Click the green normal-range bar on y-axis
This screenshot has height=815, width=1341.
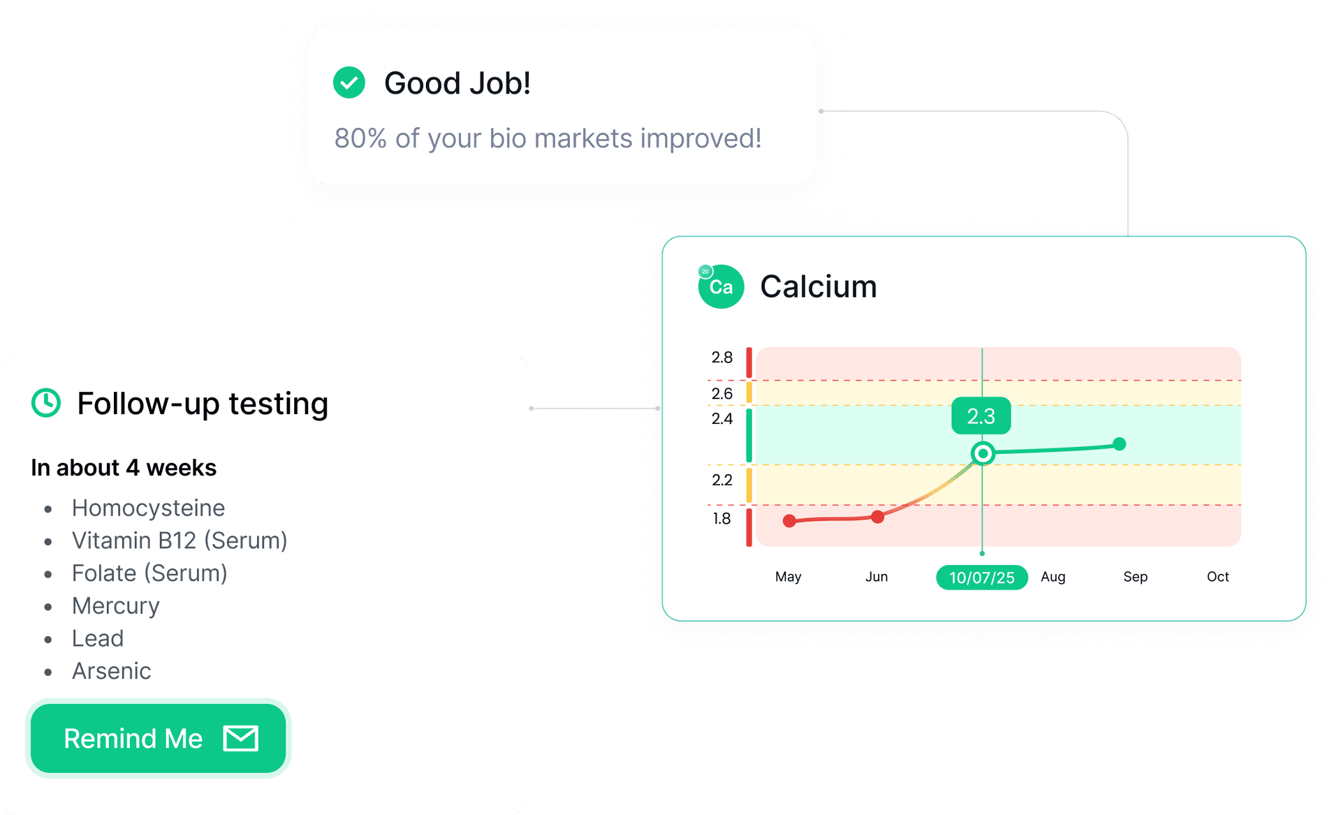click(749, 436)
